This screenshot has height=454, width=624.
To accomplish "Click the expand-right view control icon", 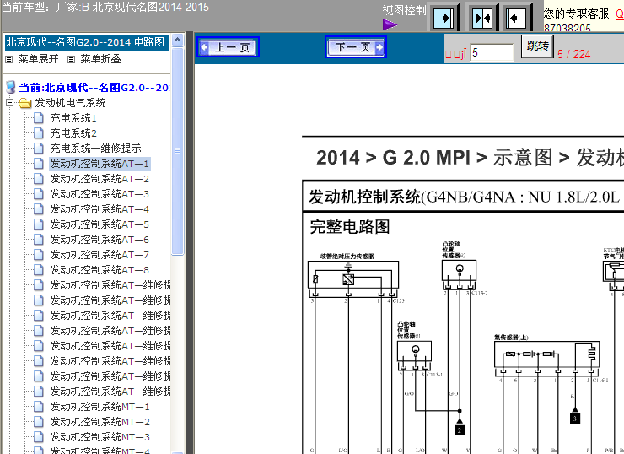I will click(x=444, y=18).
